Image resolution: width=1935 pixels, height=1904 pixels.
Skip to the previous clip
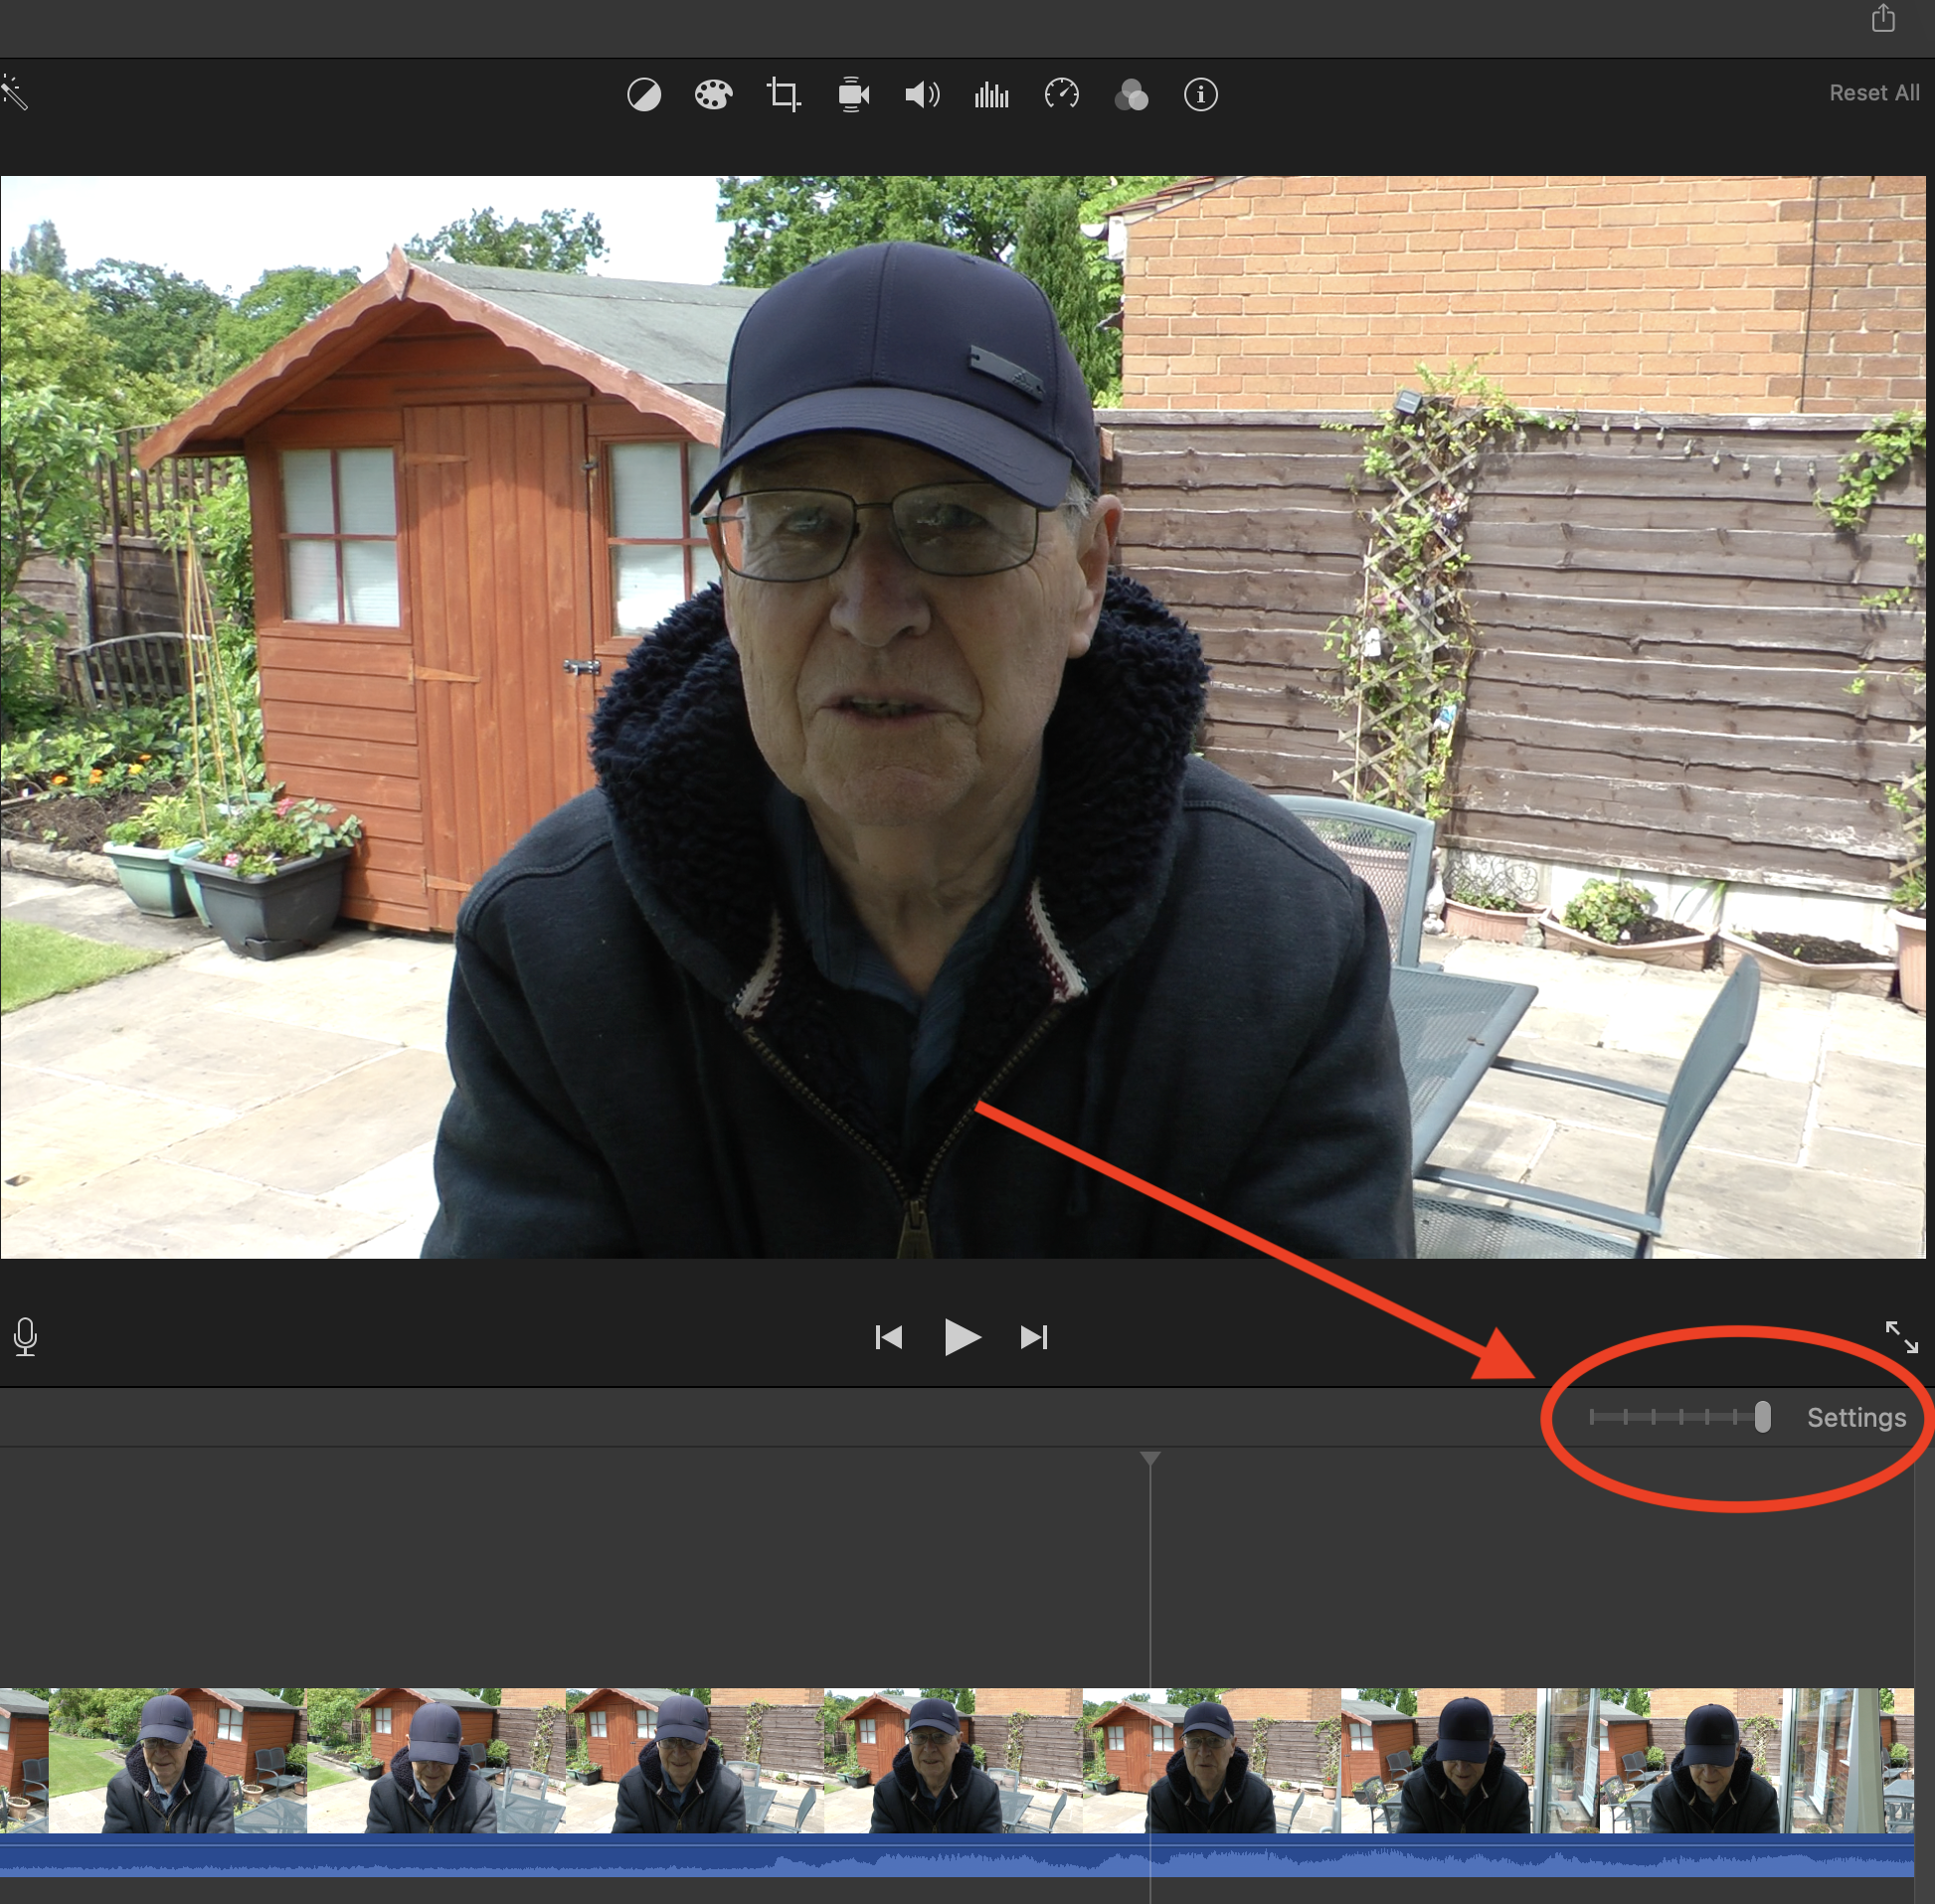(x=888, y=1337)
